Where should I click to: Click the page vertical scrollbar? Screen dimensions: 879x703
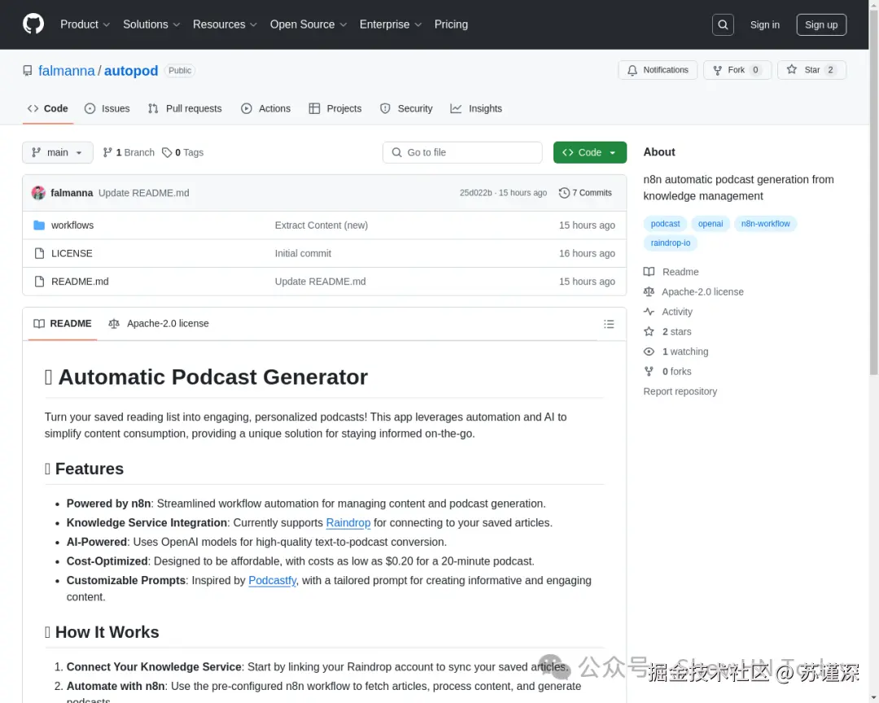pos(873,190)
